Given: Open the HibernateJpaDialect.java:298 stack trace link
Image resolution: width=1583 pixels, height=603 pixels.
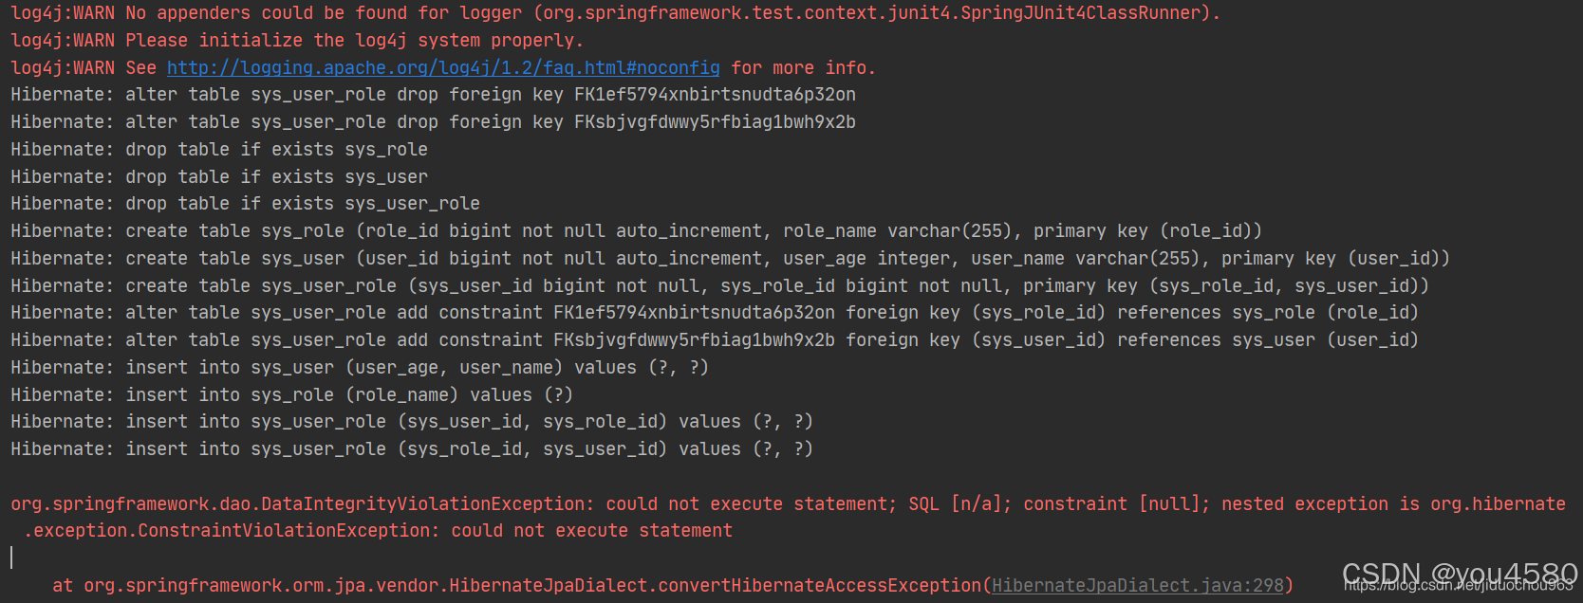Looking at the screenshot, I should [1138, 585].
